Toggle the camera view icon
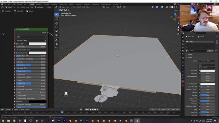Viewport: 219px width, 123px height. (x=178, y=30)
